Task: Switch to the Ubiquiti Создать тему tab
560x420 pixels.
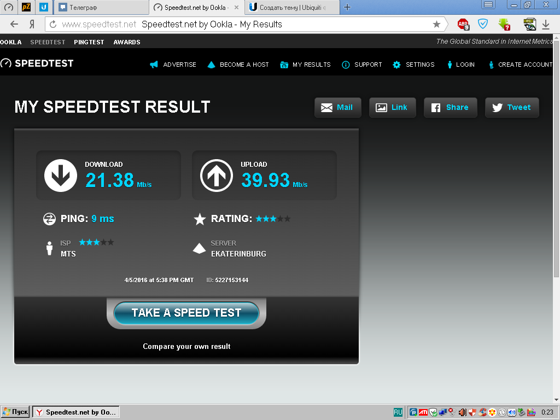Action: click(292, 8)
